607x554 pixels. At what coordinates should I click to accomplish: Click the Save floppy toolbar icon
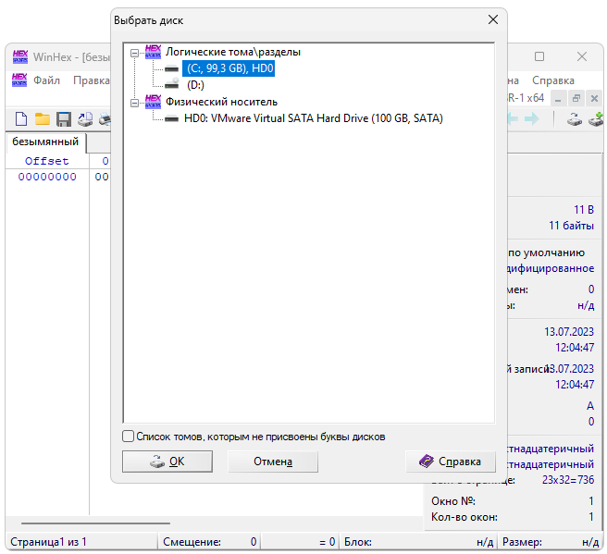[64, 119]
